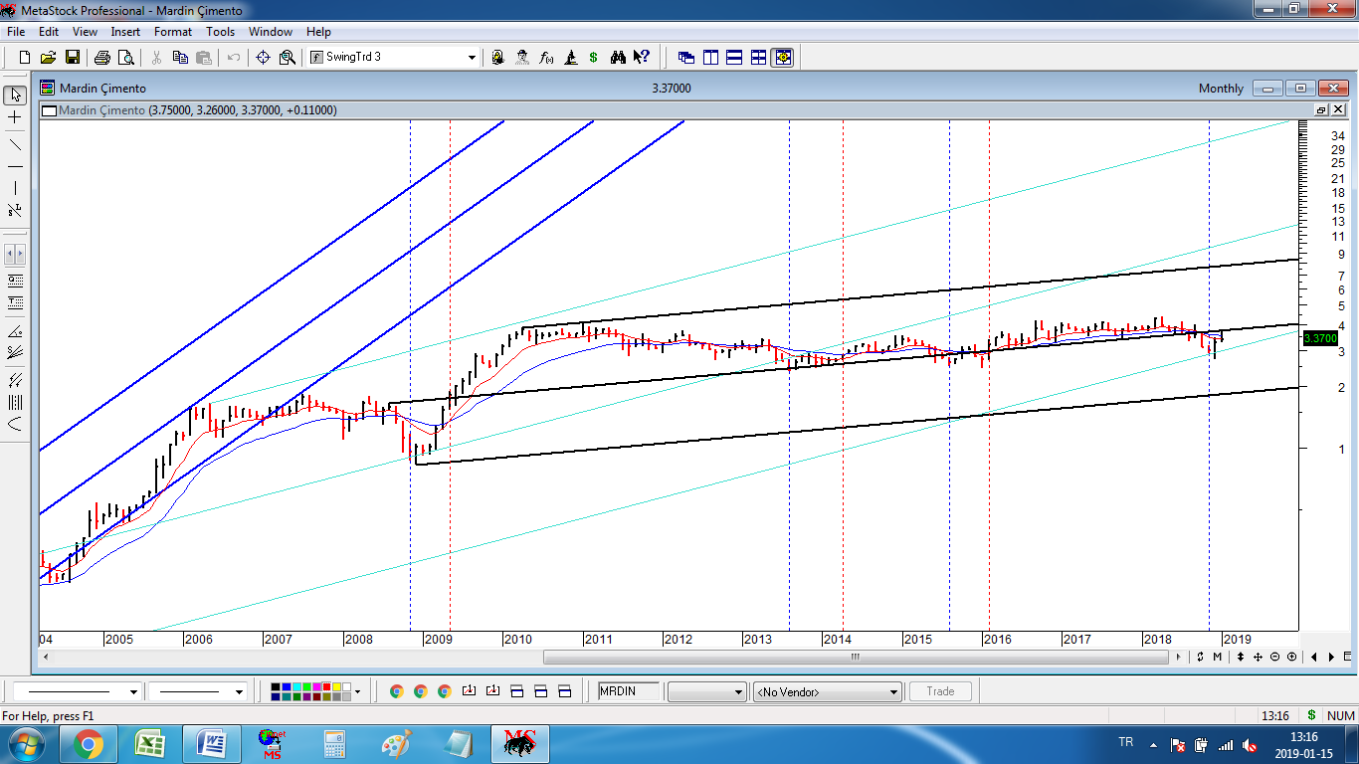Open Excel from the taskbar

pos(149,744)
